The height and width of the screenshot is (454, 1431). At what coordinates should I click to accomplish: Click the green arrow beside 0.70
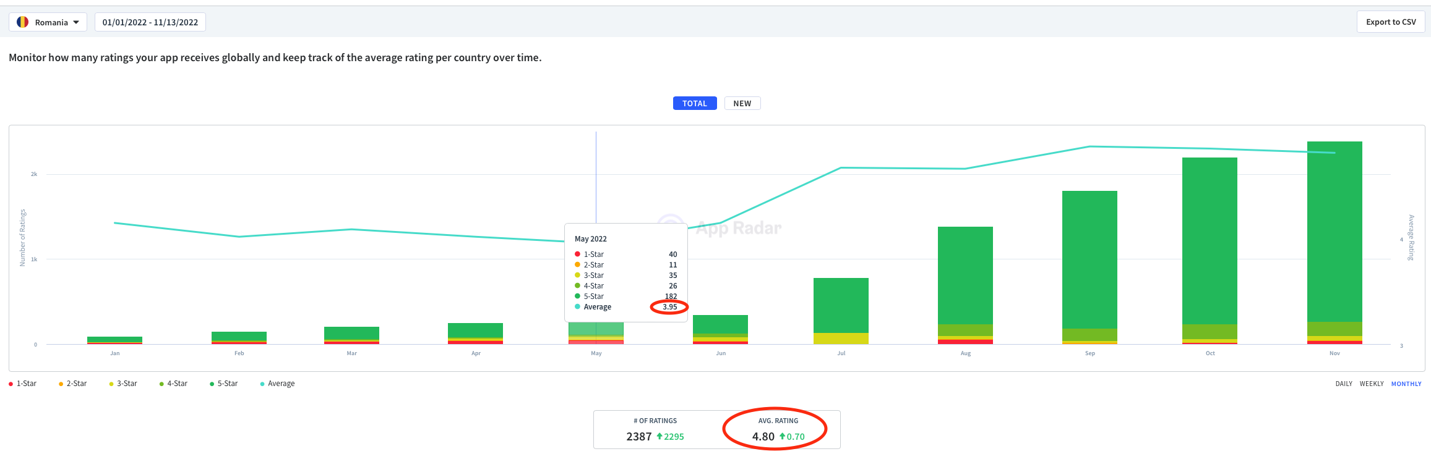[x=782, y=437]
